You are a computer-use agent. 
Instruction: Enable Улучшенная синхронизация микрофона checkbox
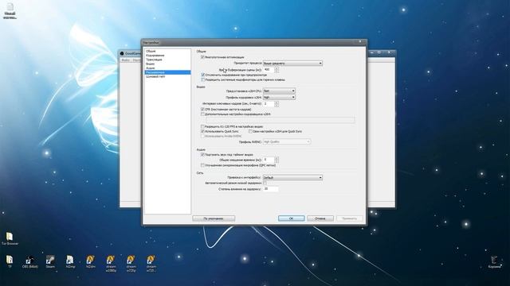point(202,165)
